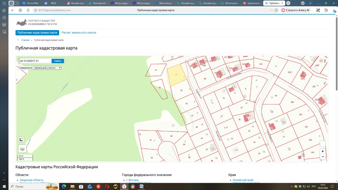Open Word from the taskbar
The image size is (338, 190).
(x=141, y=186)
